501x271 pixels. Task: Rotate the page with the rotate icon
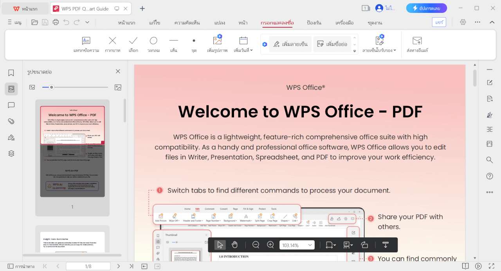click(364, 245)
